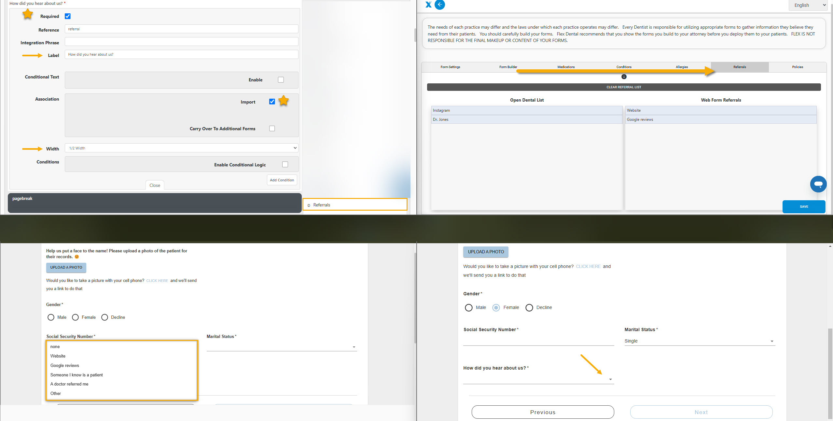Toggle the Import association checkbox

[272, 102]
